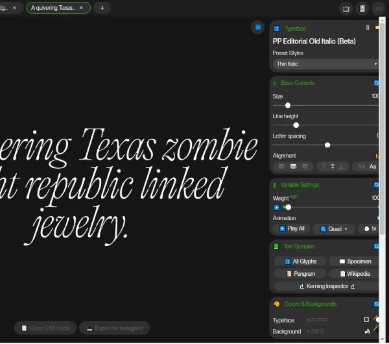Load the Wikipedia text sample

tap(354, 274)
